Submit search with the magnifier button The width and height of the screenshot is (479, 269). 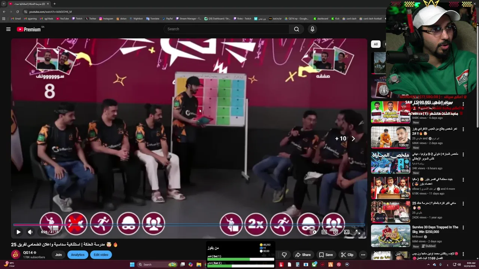coord(296,29)
